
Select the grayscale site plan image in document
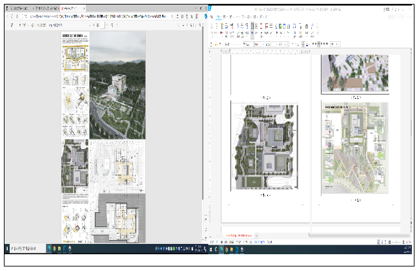[x=265, y=146]
